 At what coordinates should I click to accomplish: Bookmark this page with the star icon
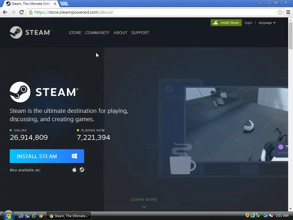click(280, 12)
